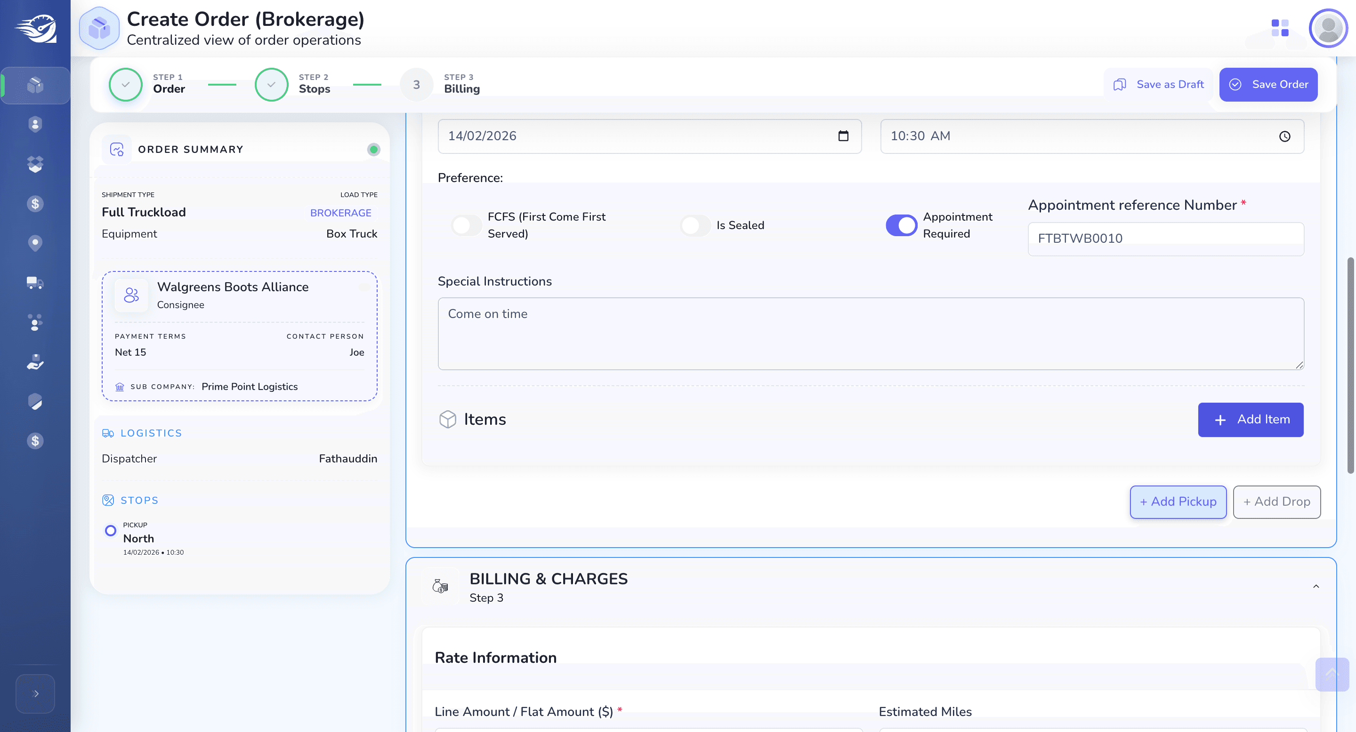Viewport: 1356px width, 732px height.
Task: Click the Appointment reference Number field
Action: pyautogui.click(x=1165, y=239)
